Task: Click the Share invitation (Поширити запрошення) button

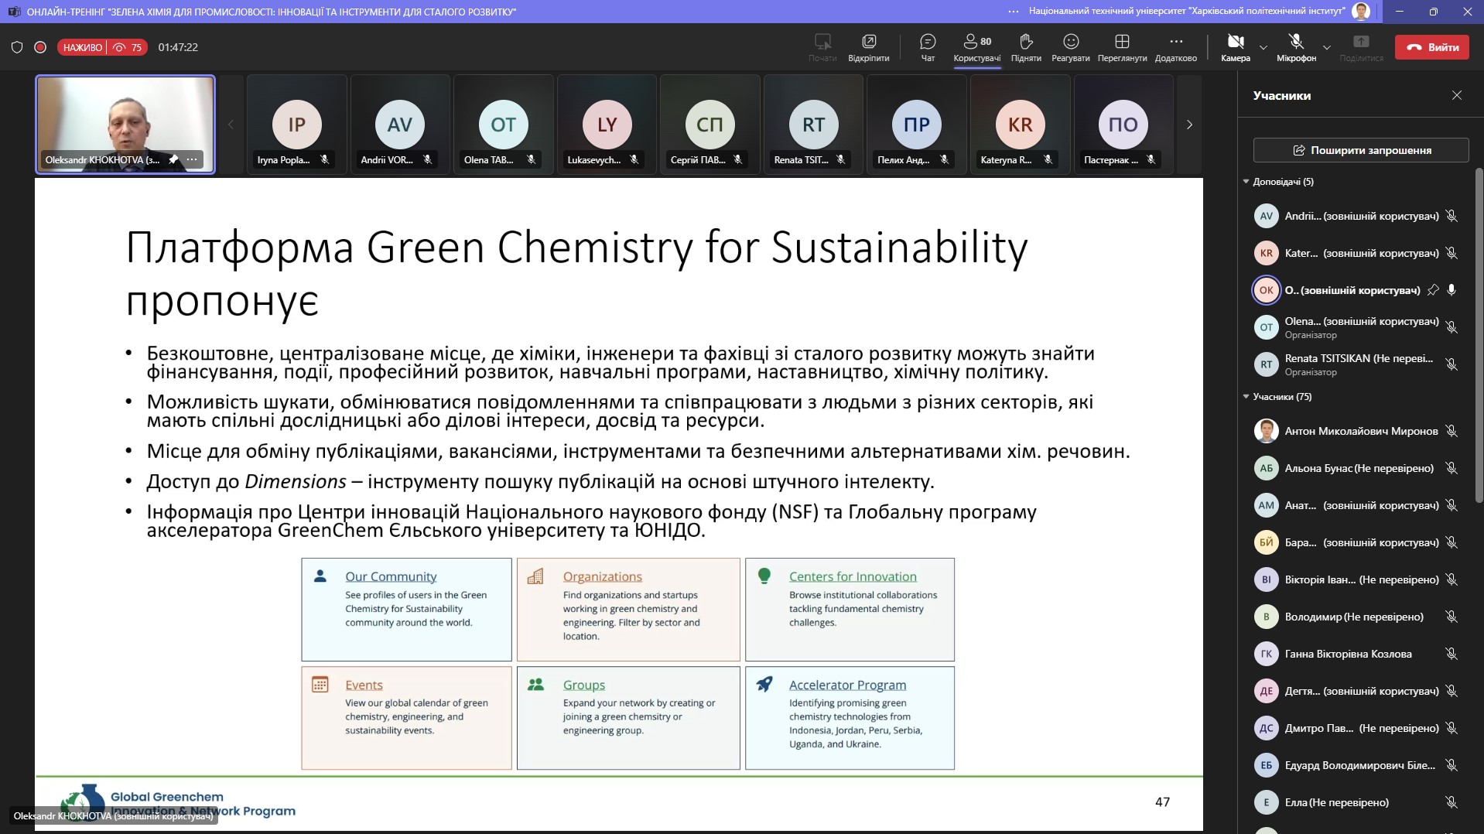Action: click(1360, 150)
